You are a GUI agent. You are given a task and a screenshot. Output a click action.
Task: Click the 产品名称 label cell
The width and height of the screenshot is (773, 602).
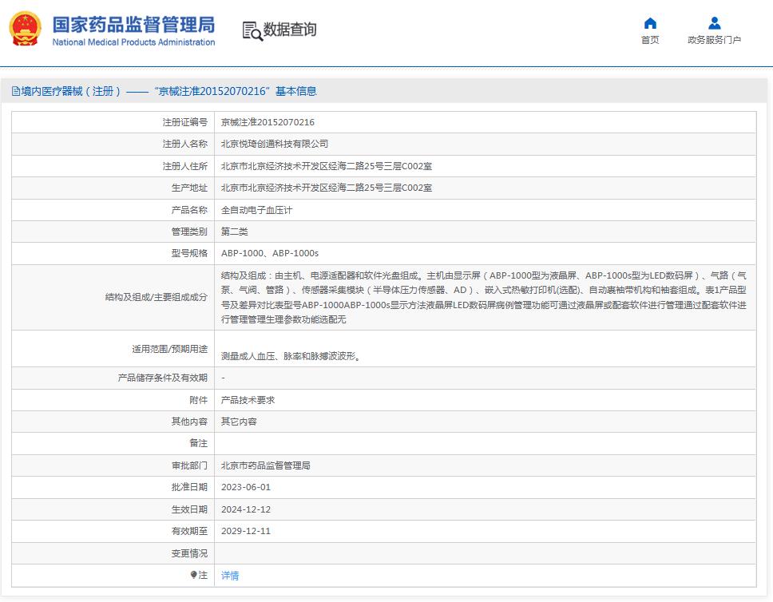click(x=185, y=209)
